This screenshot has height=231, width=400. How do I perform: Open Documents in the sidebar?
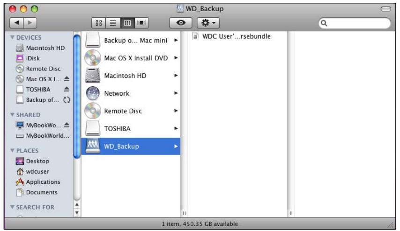point(37,192)
